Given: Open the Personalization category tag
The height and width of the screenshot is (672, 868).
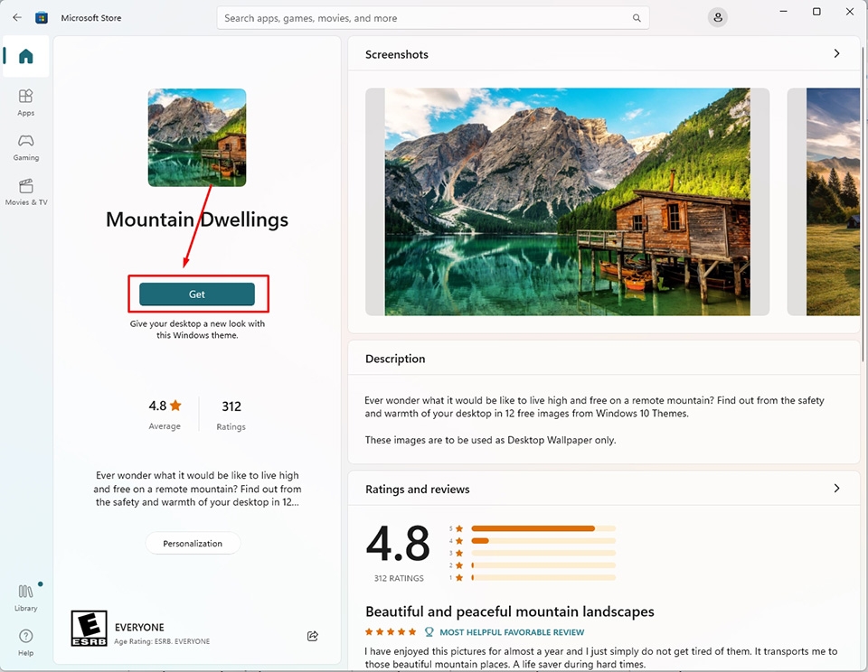Looking at the screenshot, I should [193, 543].
